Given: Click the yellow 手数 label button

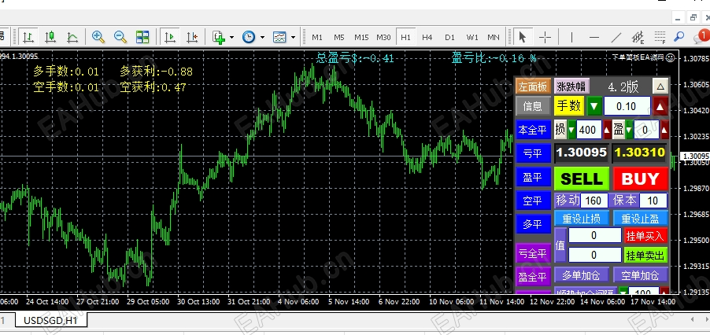Looking at the screenshot, I should coord(569,106).
